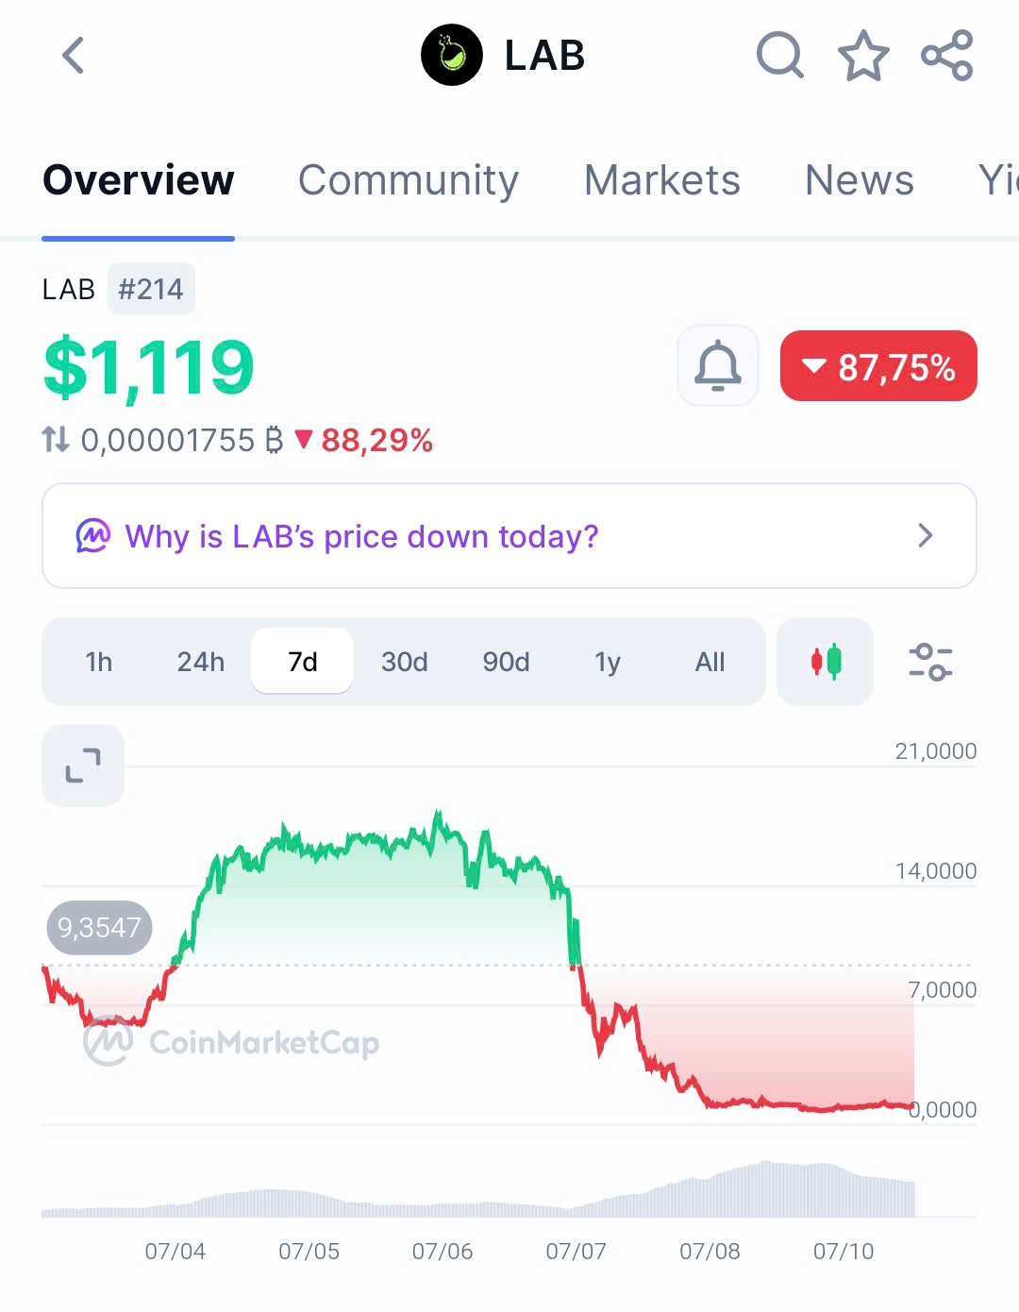This screenshot has width=1019, height=1312.
Task: Select the 24h time range
Action: 201,662
